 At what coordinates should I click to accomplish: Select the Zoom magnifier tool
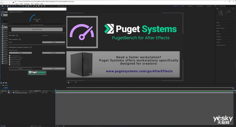pyautogui.click(x=10, y=6)
